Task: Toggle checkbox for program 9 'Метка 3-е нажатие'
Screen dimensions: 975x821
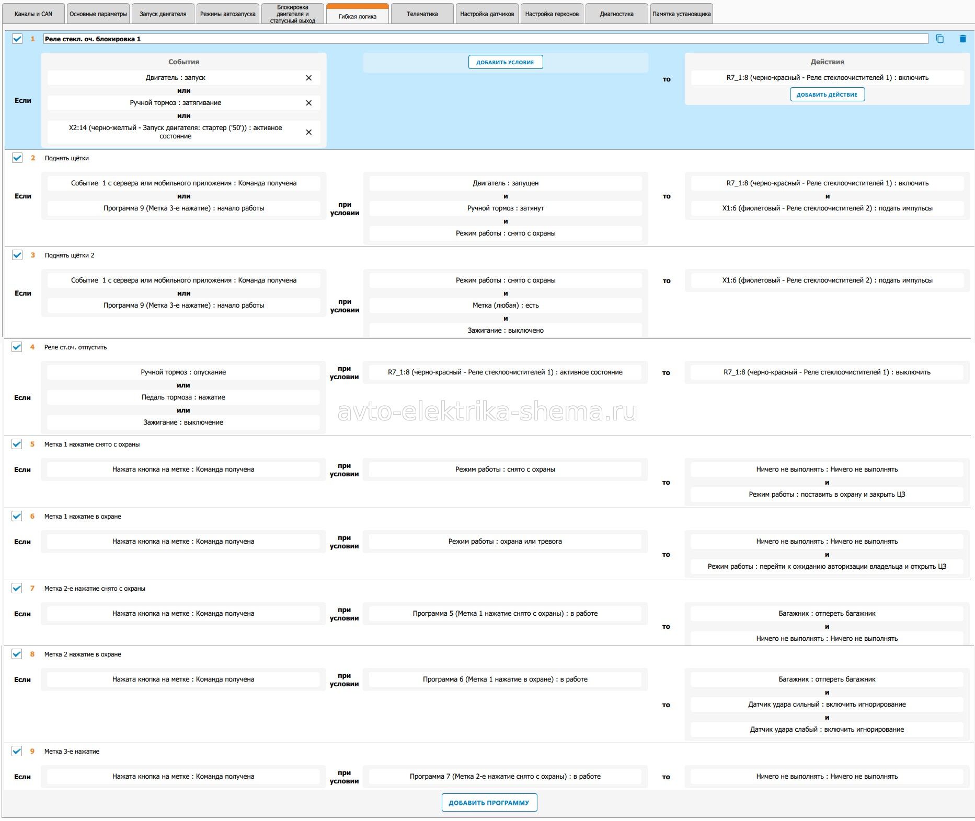Action: click(17, 751)
